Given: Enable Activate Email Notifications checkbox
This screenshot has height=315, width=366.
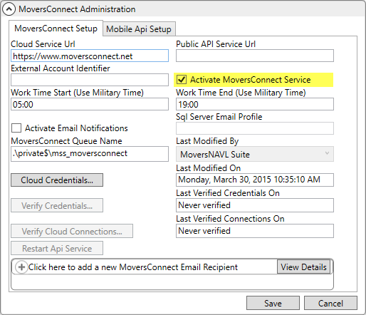Looking at the screenshot, I should [x=16, y=128].
